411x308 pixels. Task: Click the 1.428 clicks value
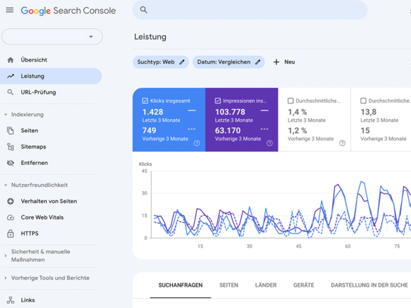tap(153, 112)
